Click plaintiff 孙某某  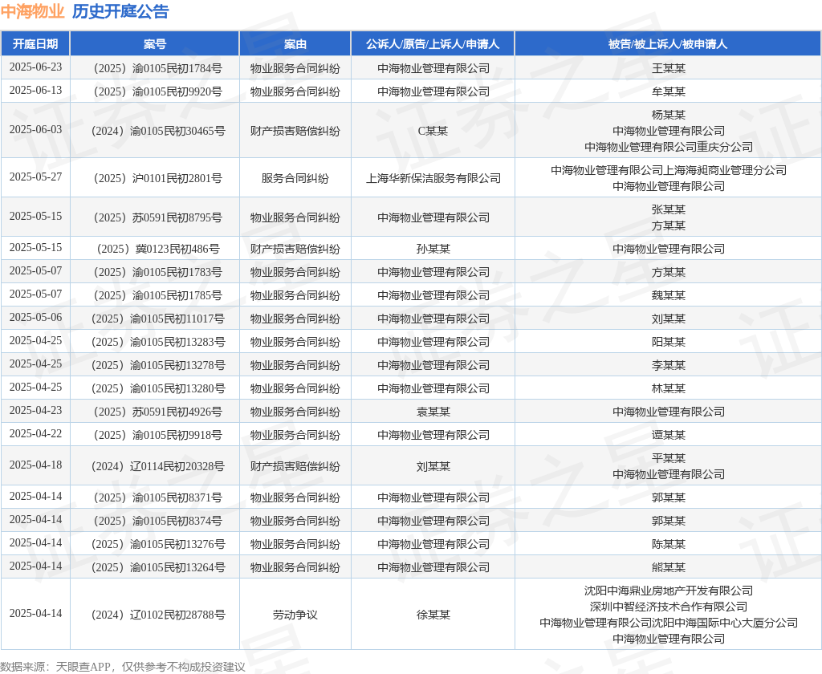point(433,249)
